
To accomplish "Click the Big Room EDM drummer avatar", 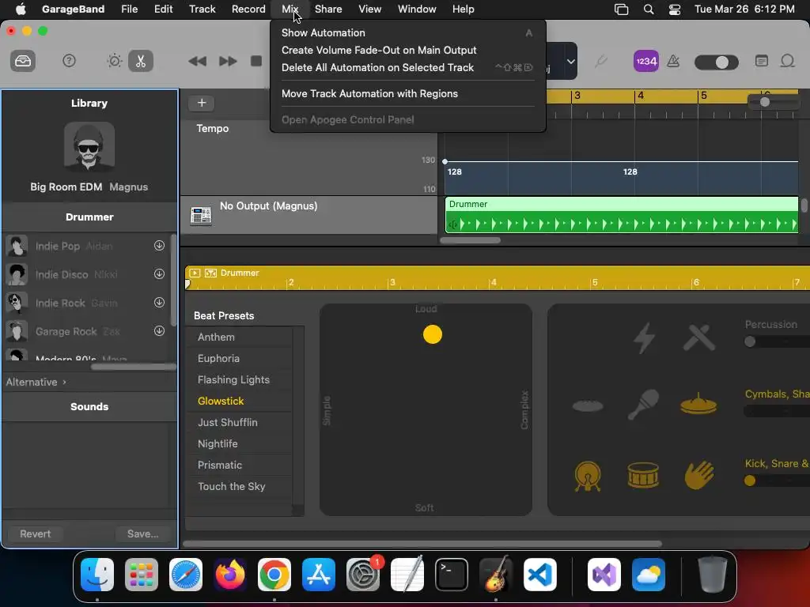I will pyautogui.click(x=89, y=146).
